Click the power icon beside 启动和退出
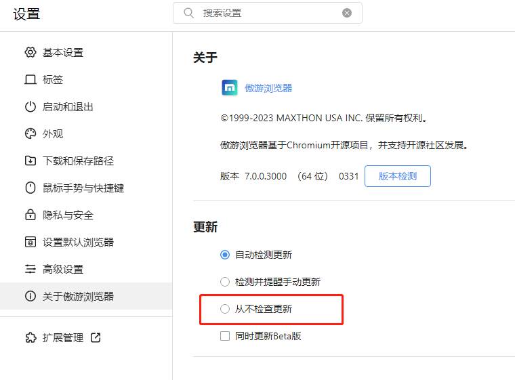This screenshot has width=515, height=380. (30, 107)
